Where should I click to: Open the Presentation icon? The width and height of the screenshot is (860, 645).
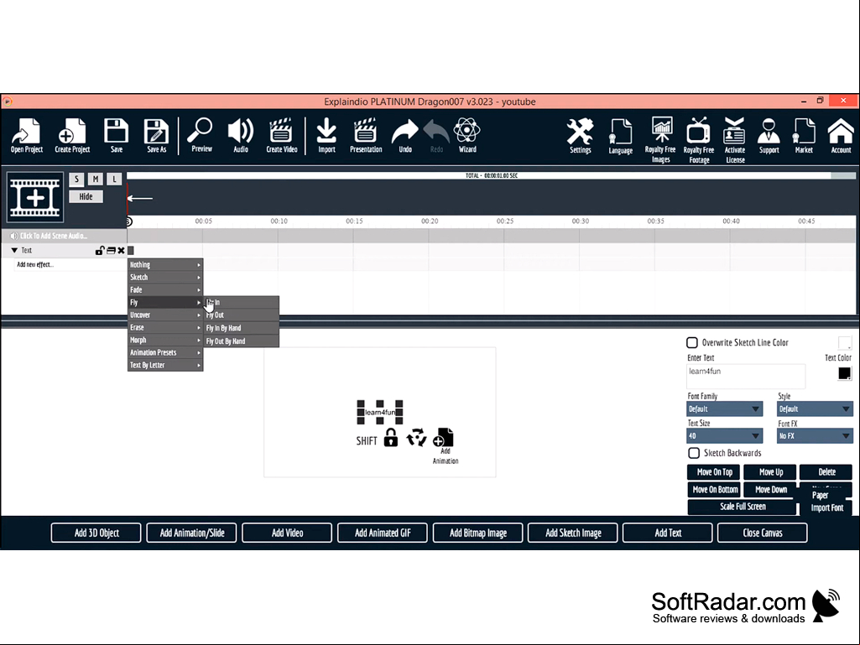pos(365,135)
